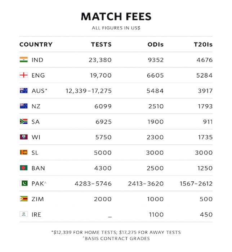Select the TESTS column header
This screenshot has width=232, height=252.
[101, 45]
